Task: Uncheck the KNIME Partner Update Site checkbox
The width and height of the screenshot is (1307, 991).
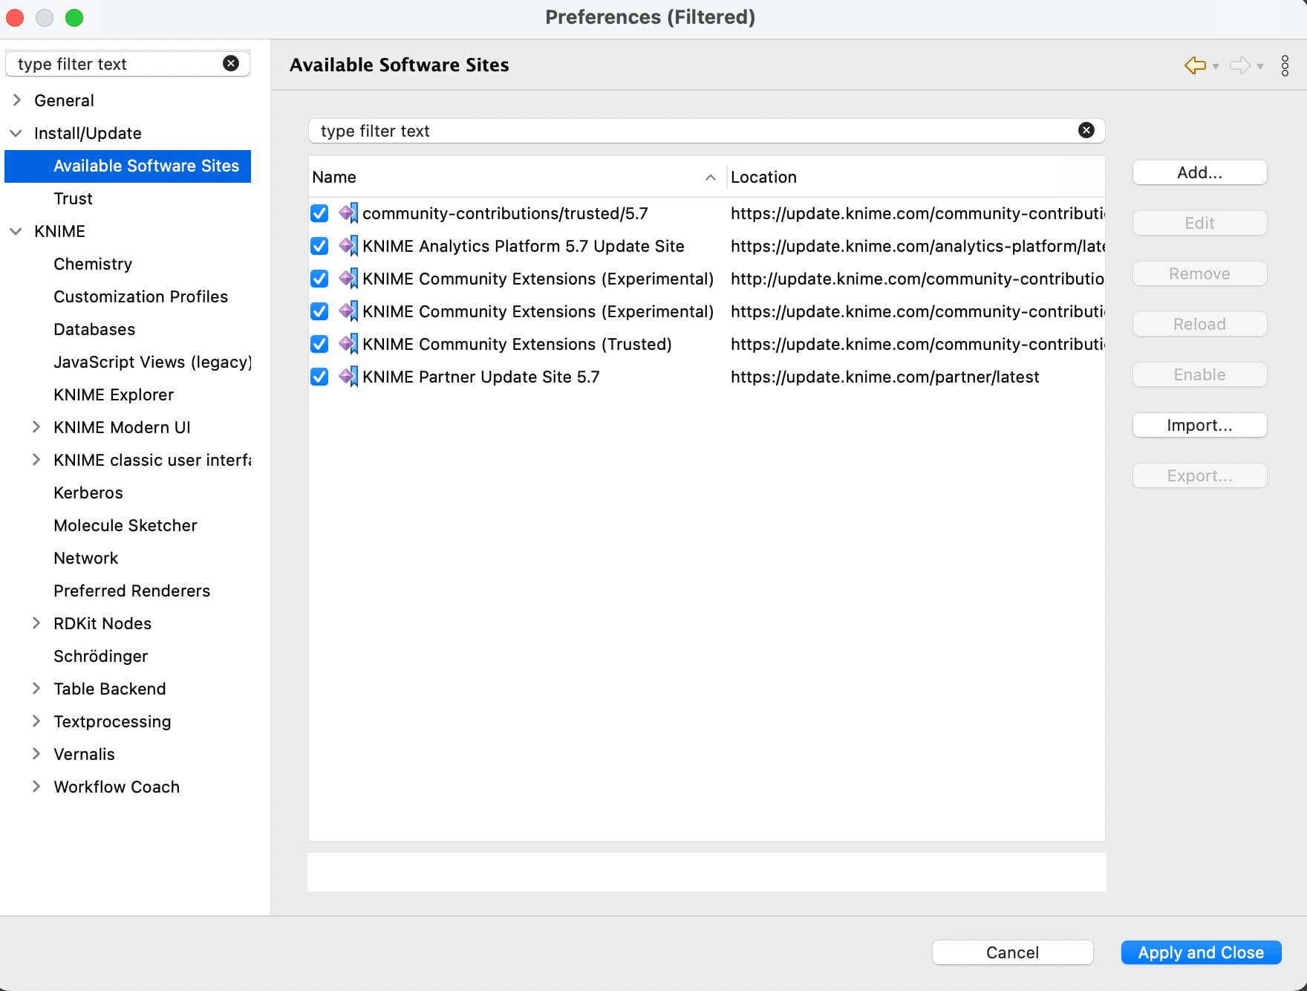Action: tap(319, 377)
